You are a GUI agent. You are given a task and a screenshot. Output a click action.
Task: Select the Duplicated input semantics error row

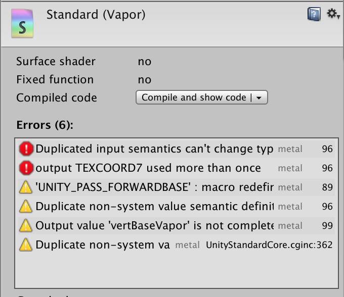154,148
